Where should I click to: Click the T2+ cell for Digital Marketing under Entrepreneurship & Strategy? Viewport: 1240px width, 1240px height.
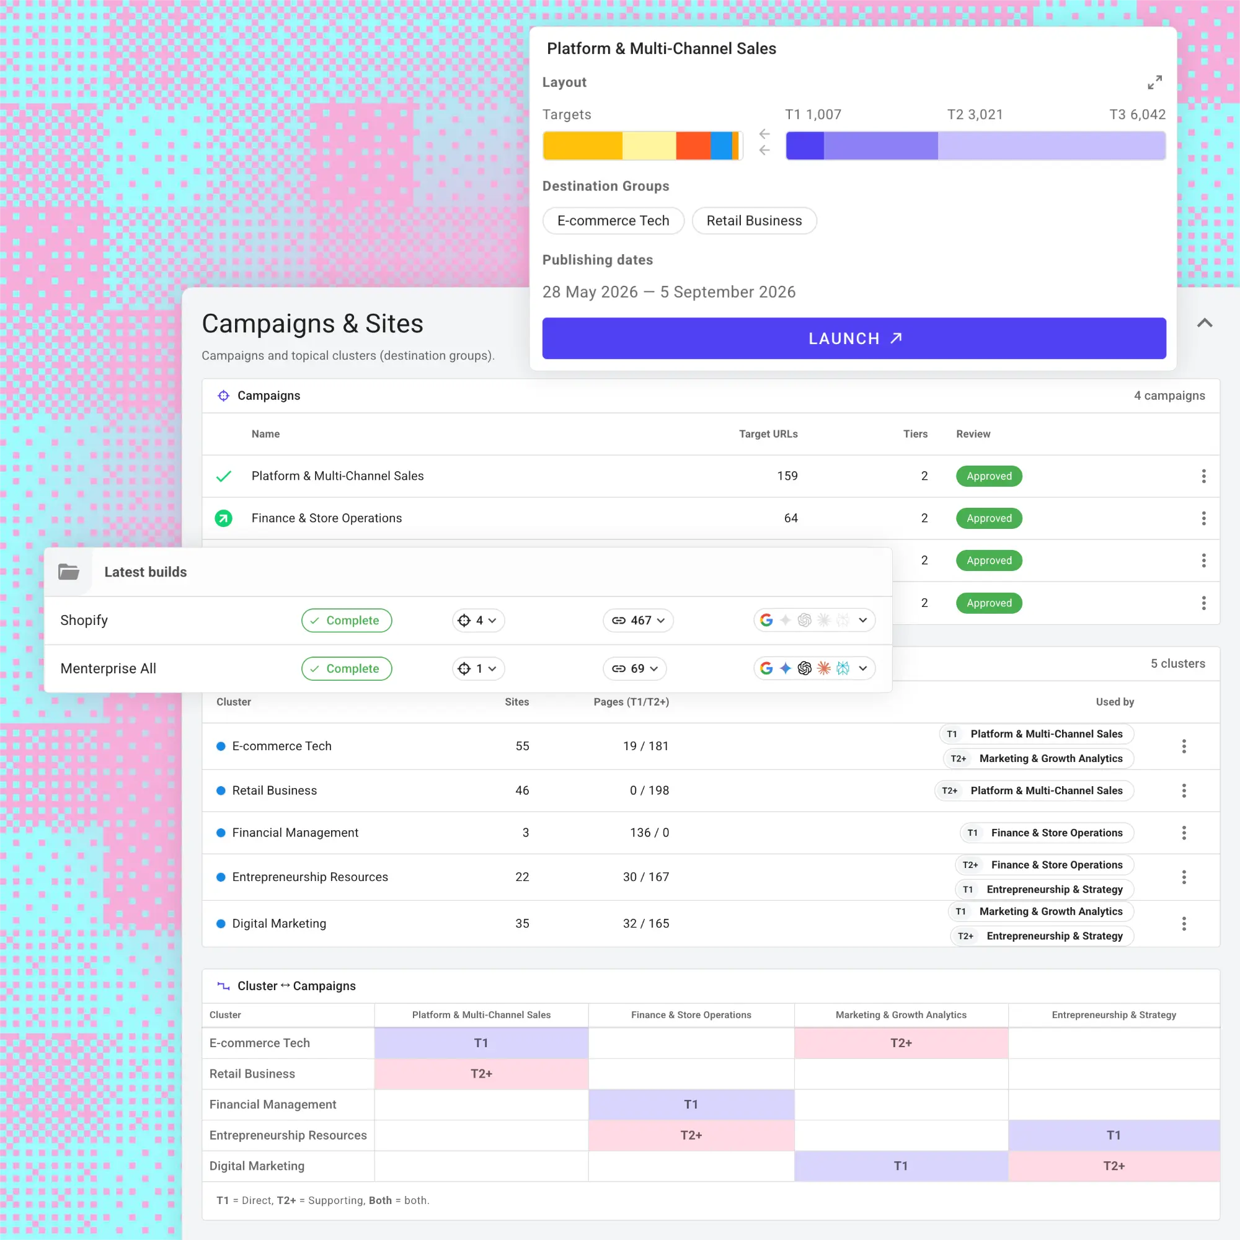[1114, 1166]
